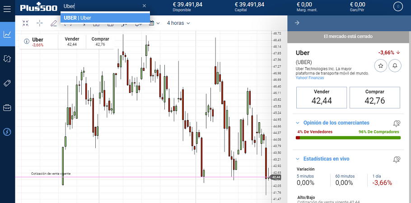The height and width of the screenshot is (203, 411).
Task: Click the small Comprar 42,76 chart button
Action: pos(100,42)
